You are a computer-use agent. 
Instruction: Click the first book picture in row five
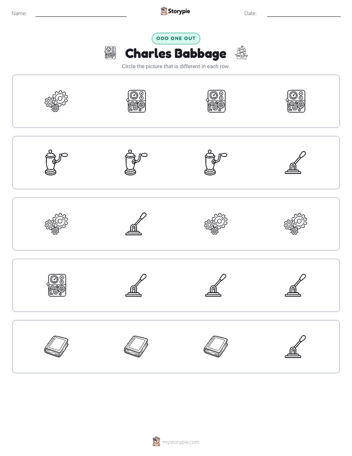coord(56,346)
